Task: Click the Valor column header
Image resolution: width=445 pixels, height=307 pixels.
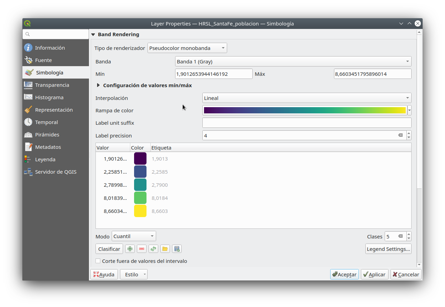Action: tap(113, 148)
